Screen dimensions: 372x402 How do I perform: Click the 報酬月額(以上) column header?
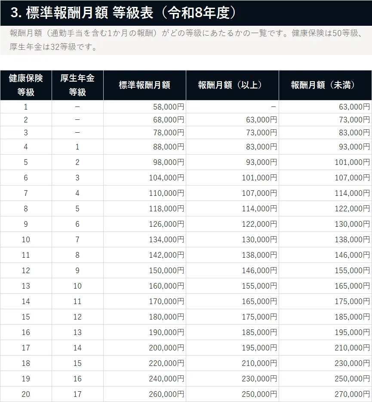232,85
